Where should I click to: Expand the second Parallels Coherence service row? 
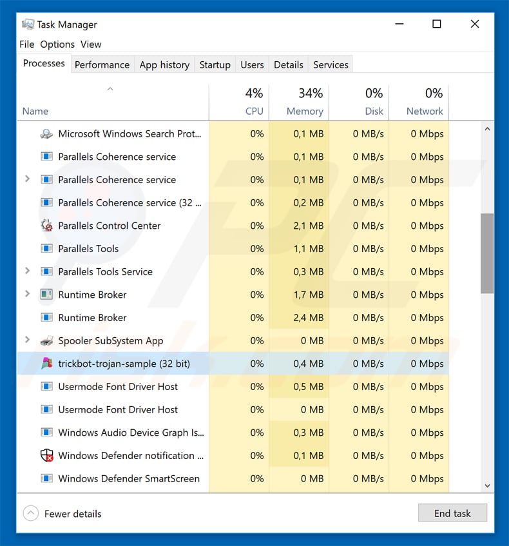(27, 179)
